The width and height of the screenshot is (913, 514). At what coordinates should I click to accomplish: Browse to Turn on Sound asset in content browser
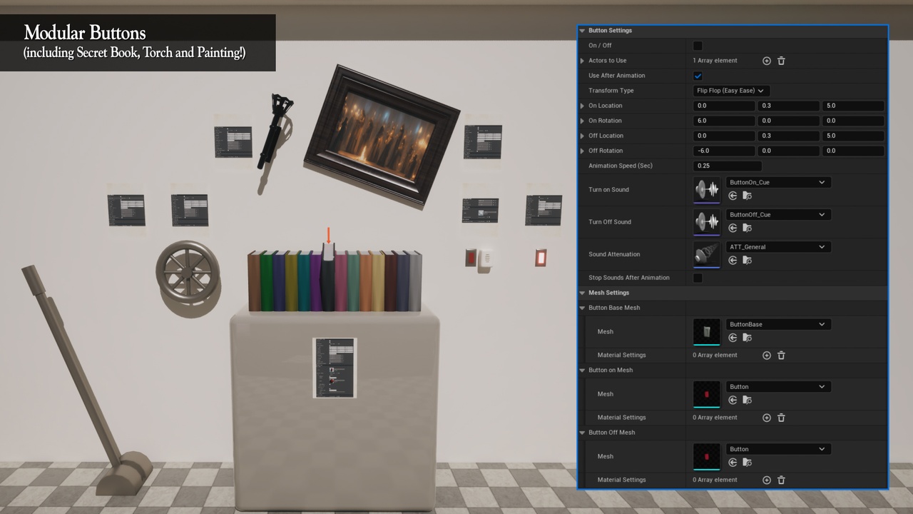pyautogui.click(x=747, y=196)
